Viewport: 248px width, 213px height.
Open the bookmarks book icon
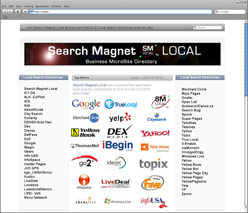pyautogui.click(x=5, y=17)
